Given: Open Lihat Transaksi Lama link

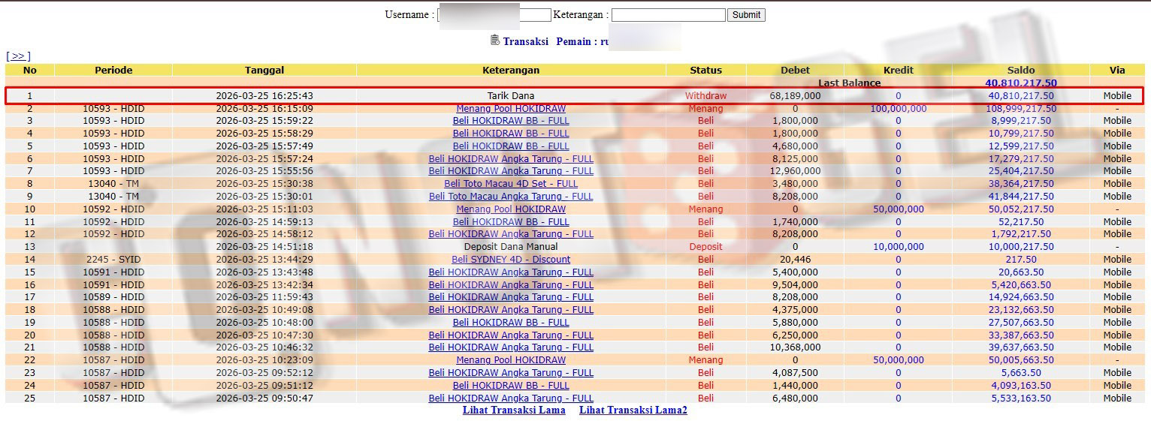Looking at the screenshot, I should 514,410.
